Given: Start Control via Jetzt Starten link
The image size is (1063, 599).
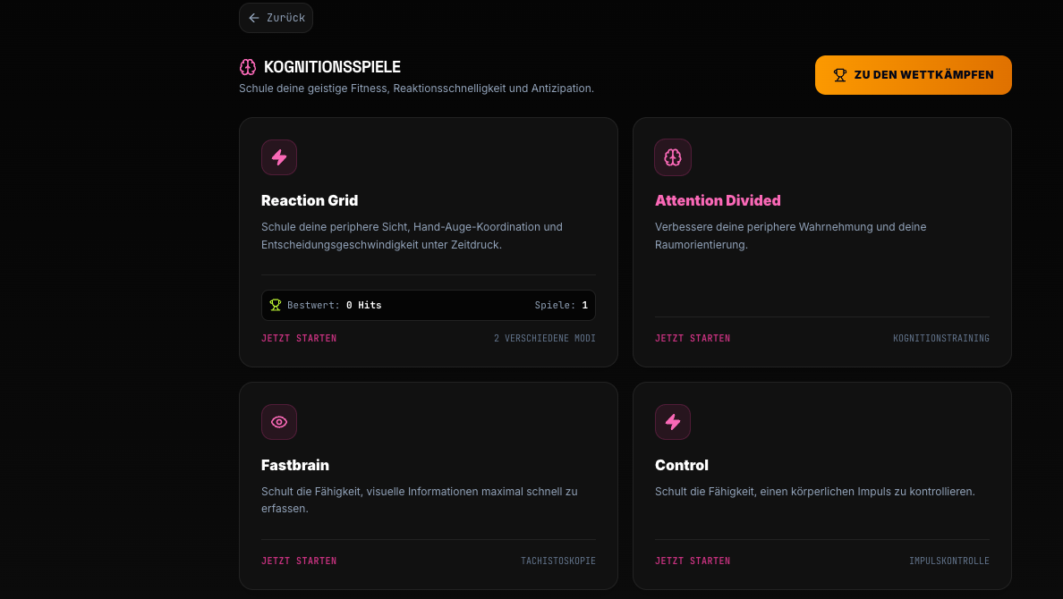Looking at the screenshot, I should [693, 561].
